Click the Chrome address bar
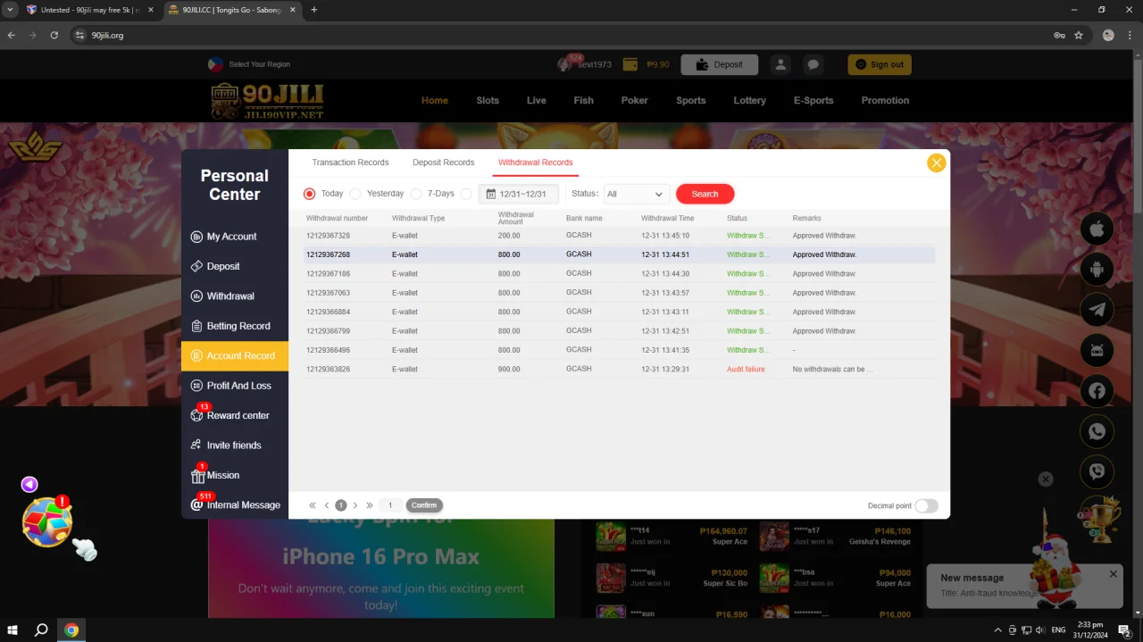 click(x=563, y=36)
